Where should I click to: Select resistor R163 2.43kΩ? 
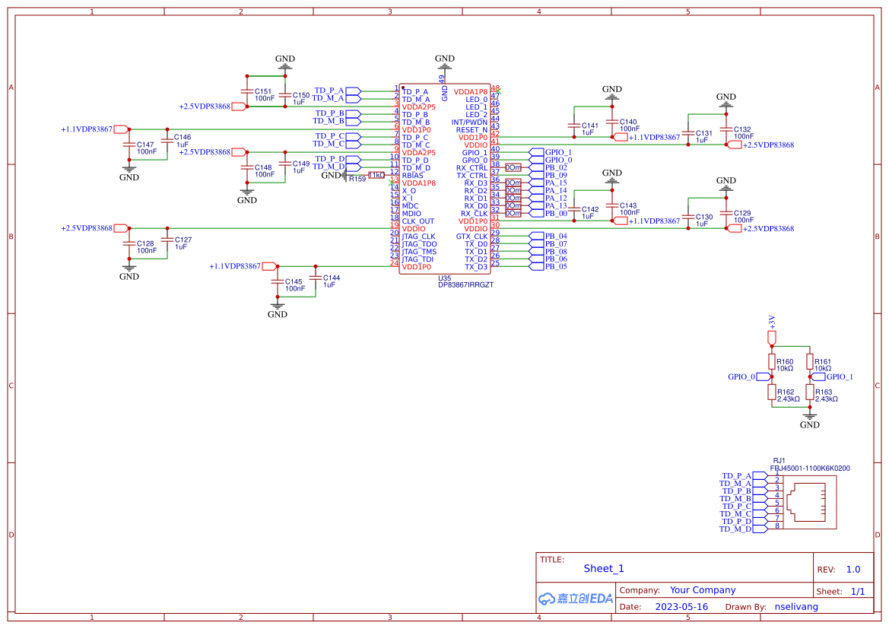click(x=810, y=392)
